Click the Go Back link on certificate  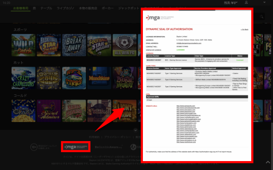point(244,30)
